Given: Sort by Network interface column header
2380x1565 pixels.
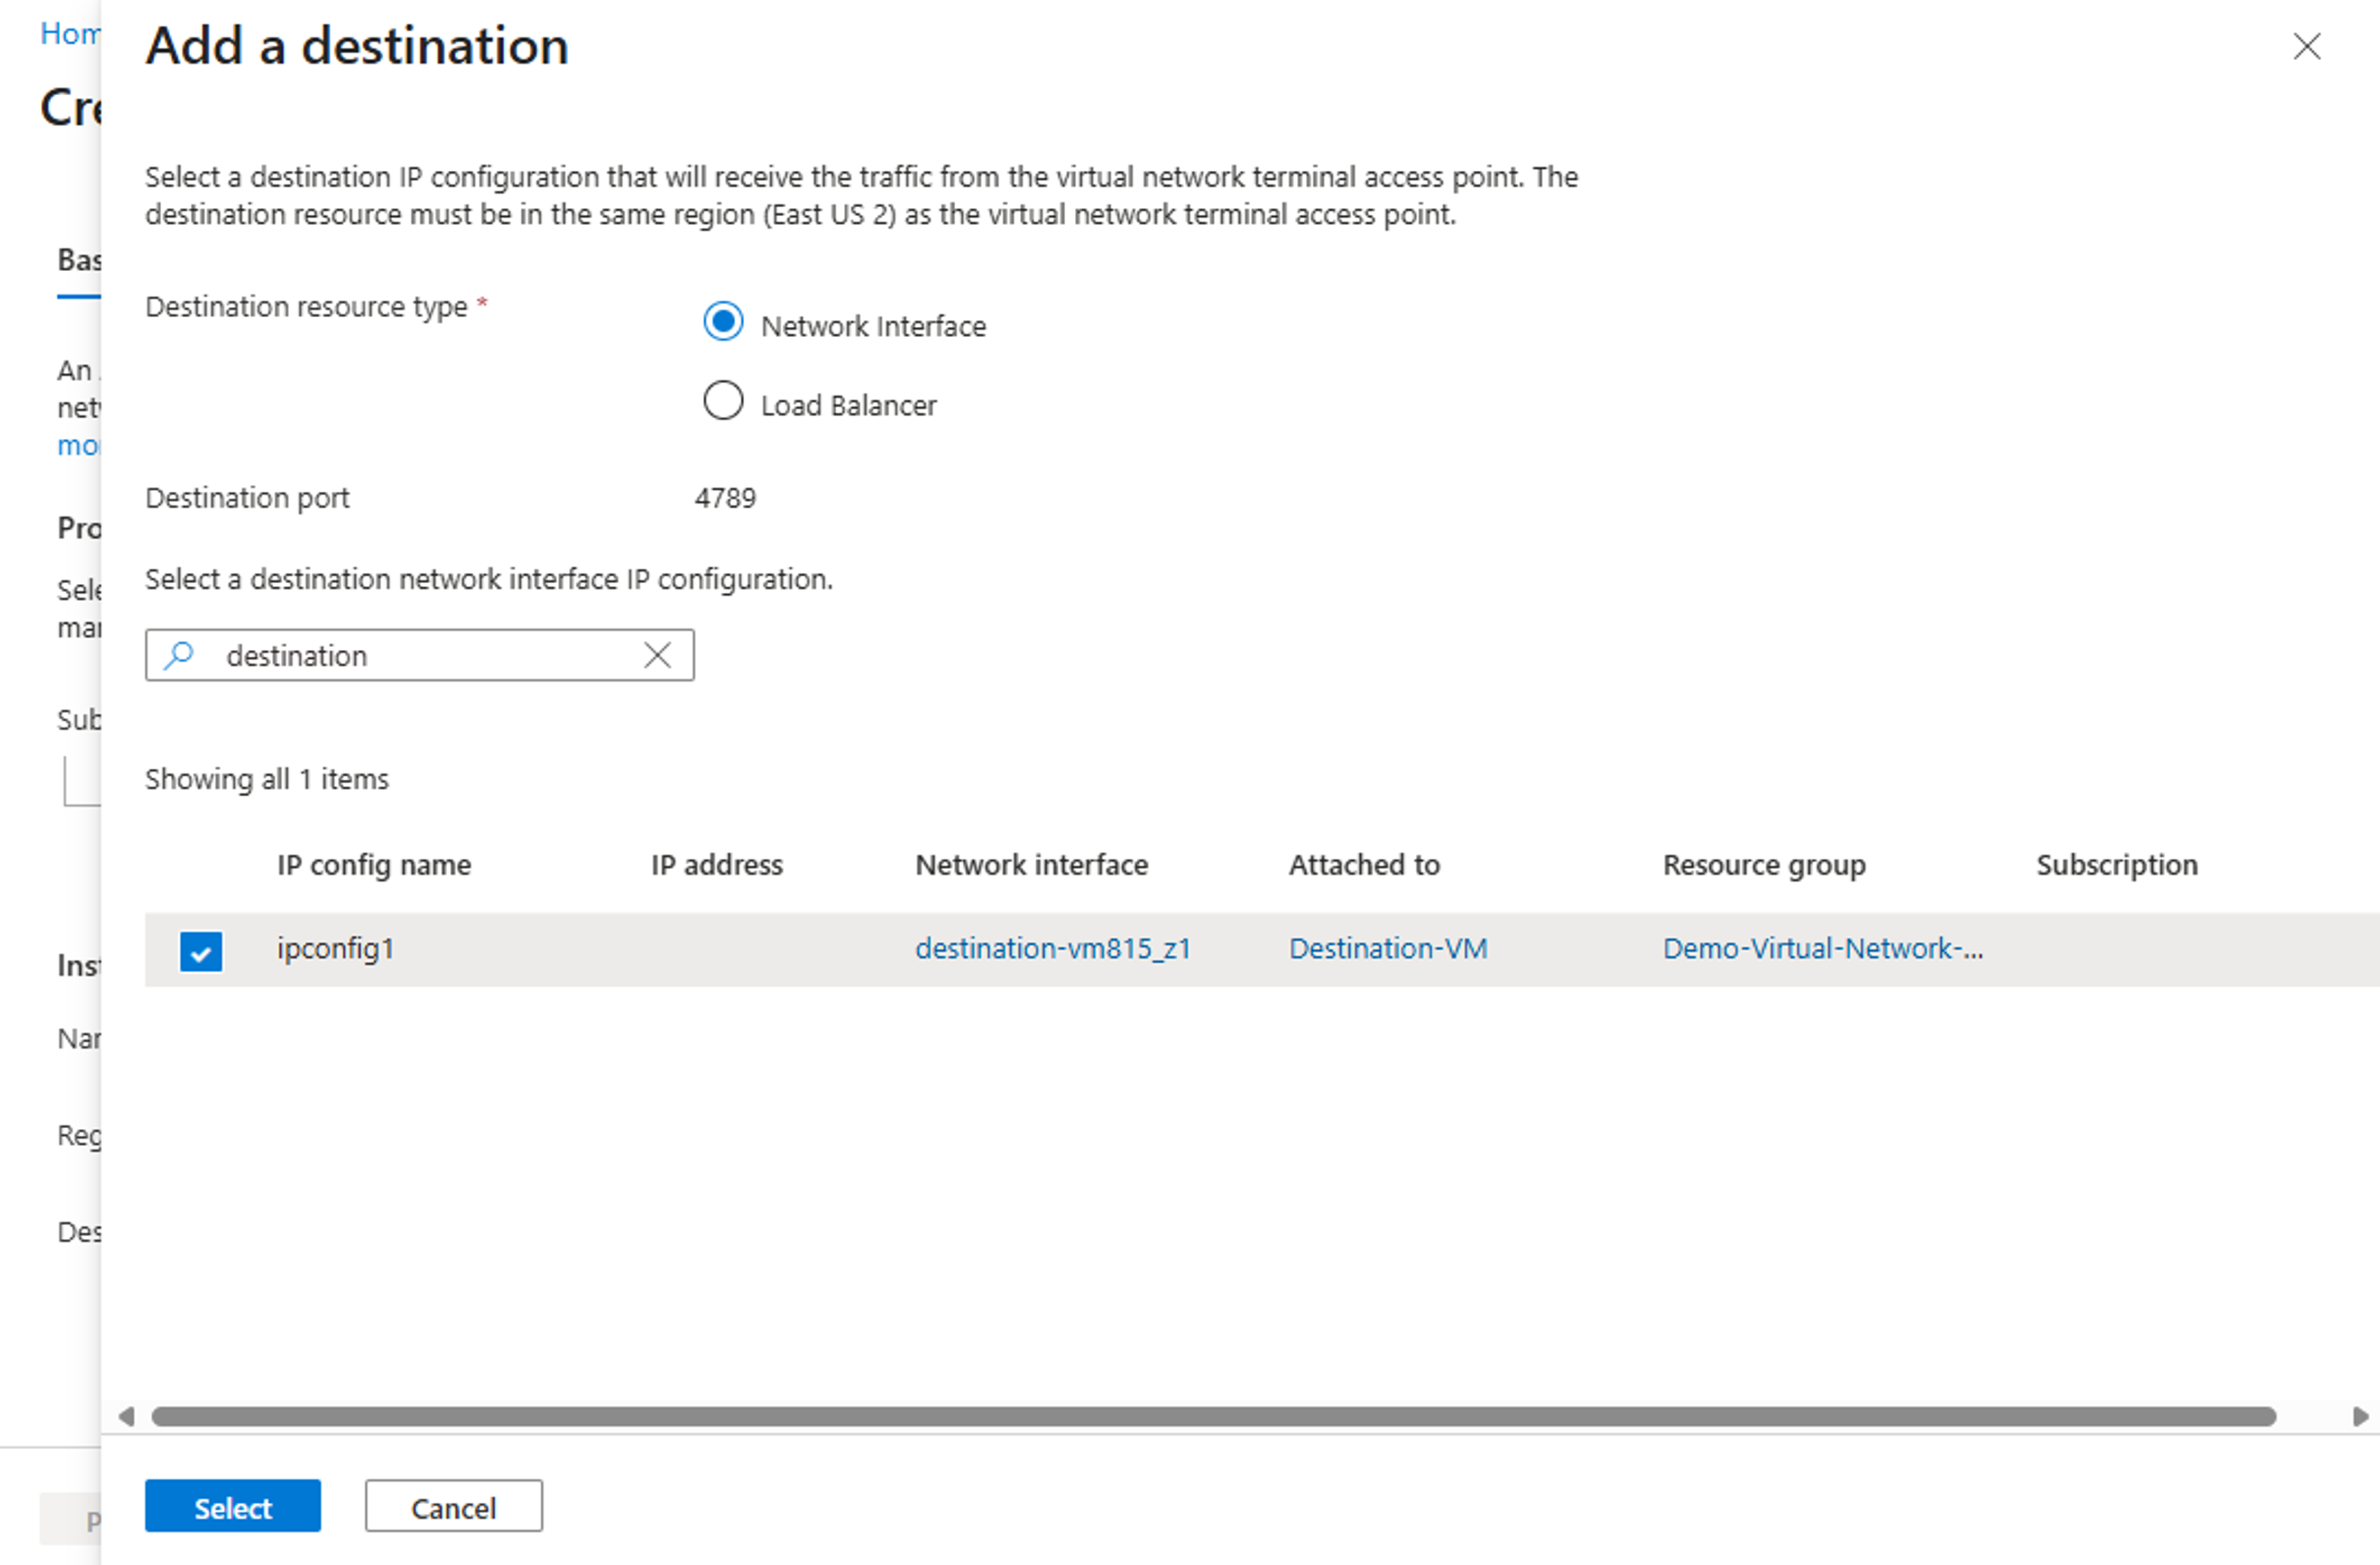Looking at the screenshot, I should point(1031,865).
